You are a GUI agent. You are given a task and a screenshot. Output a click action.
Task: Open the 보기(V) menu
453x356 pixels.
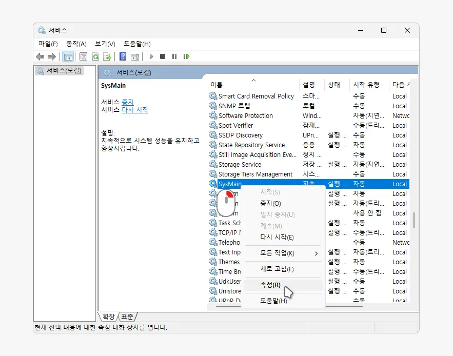pos(104,44)
